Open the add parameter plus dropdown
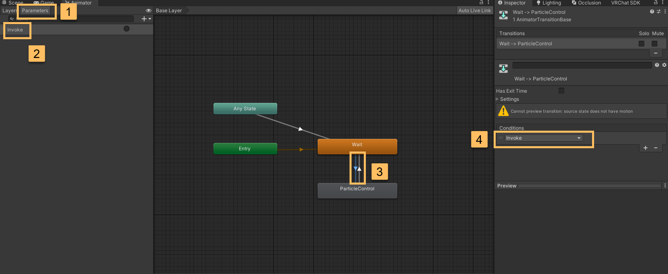The image size is (668, 274). tap(146, 19)
